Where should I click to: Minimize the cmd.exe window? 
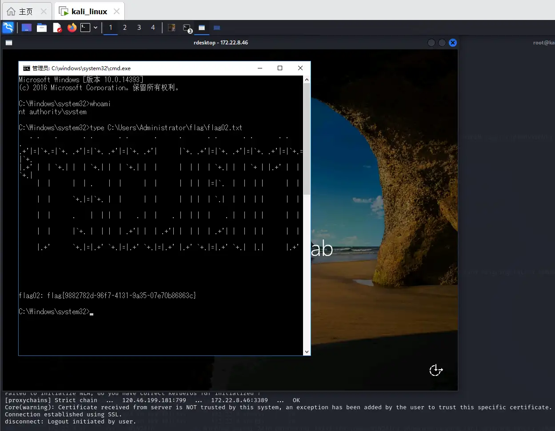(x=260, y=68)
